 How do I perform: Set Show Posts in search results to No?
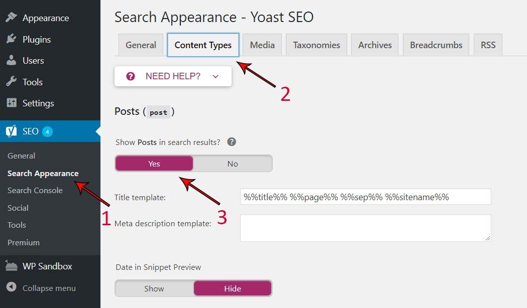tap(232, 164)
